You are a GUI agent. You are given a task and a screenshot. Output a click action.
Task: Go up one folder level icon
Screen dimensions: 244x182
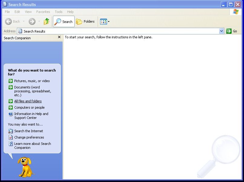click(x=47, y=21)
